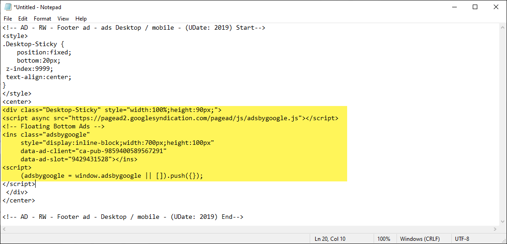Click the closing '</center>' line

point(19,200)
